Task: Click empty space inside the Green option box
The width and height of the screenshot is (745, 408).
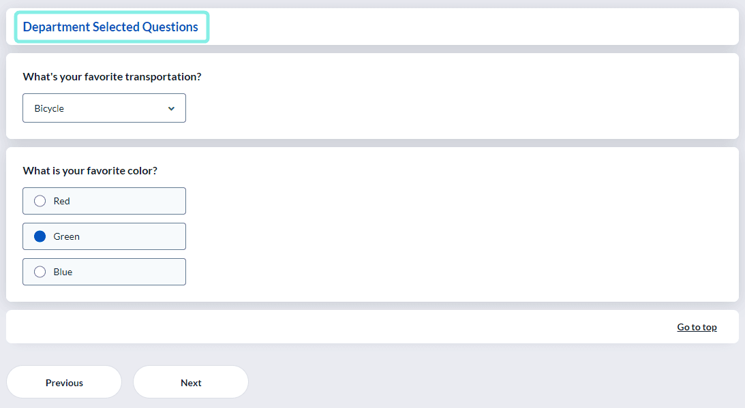Action: (133, 236)
